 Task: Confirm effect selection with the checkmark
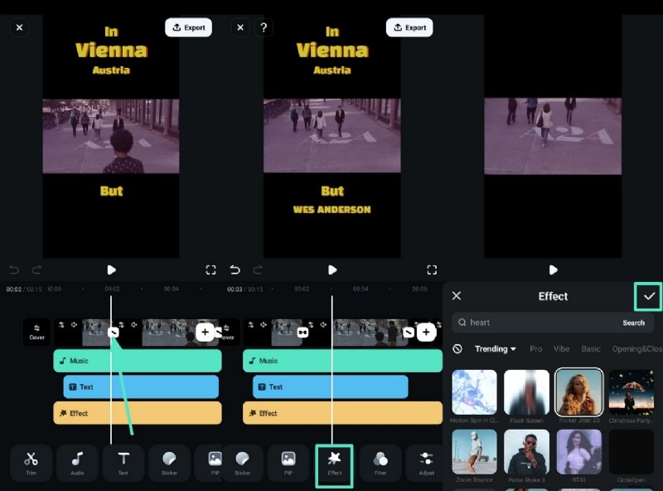647,298
